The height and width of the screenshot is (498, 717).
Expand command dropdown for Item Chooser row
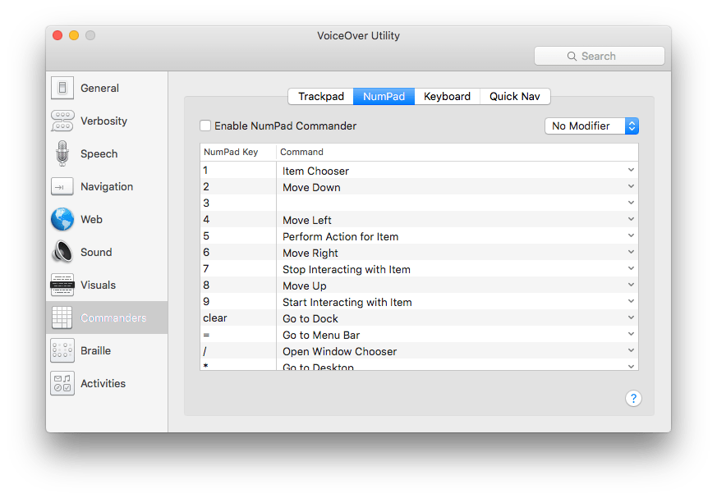(x=631, y=170)
